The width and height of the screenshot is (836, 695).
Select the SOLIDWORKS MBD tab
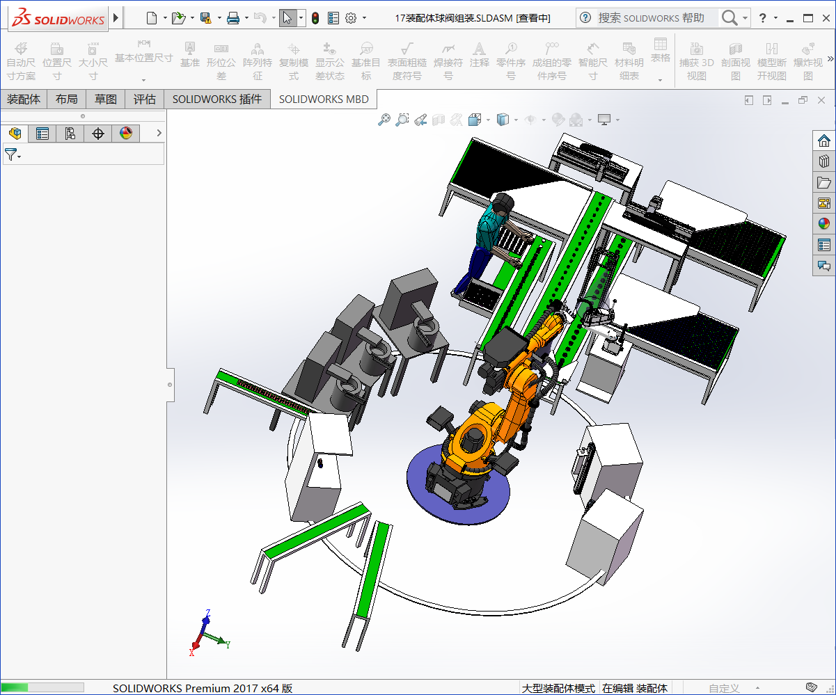point(324,99)
